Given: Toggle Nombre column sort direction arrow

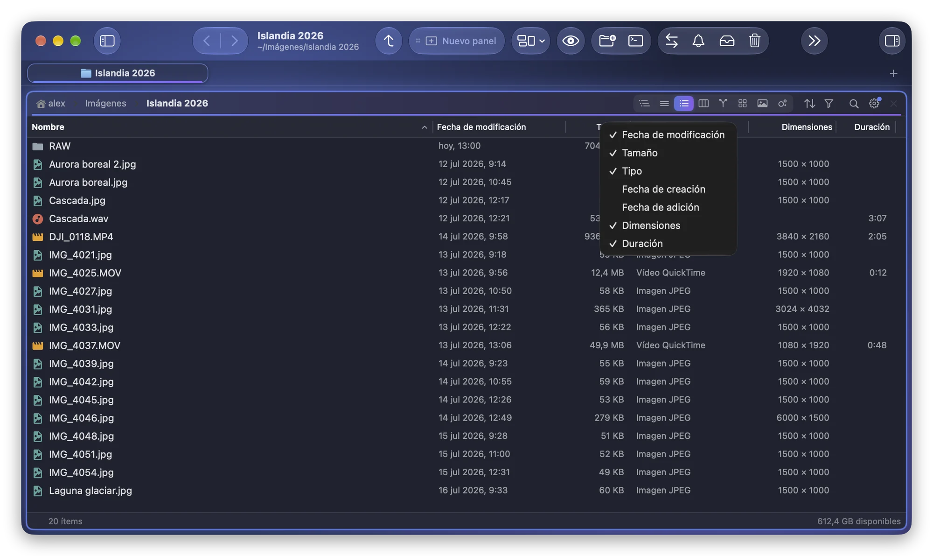Looking at the screenshot, I should [x=424, y=127].
